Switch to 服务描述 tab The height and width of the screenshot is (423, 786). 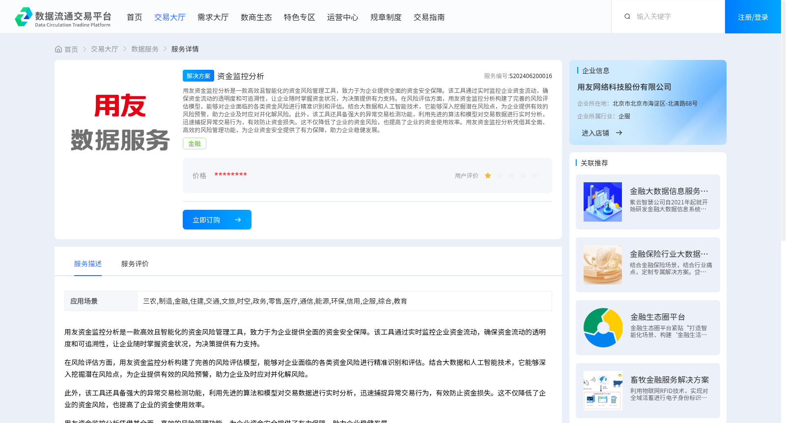point(88,264)
